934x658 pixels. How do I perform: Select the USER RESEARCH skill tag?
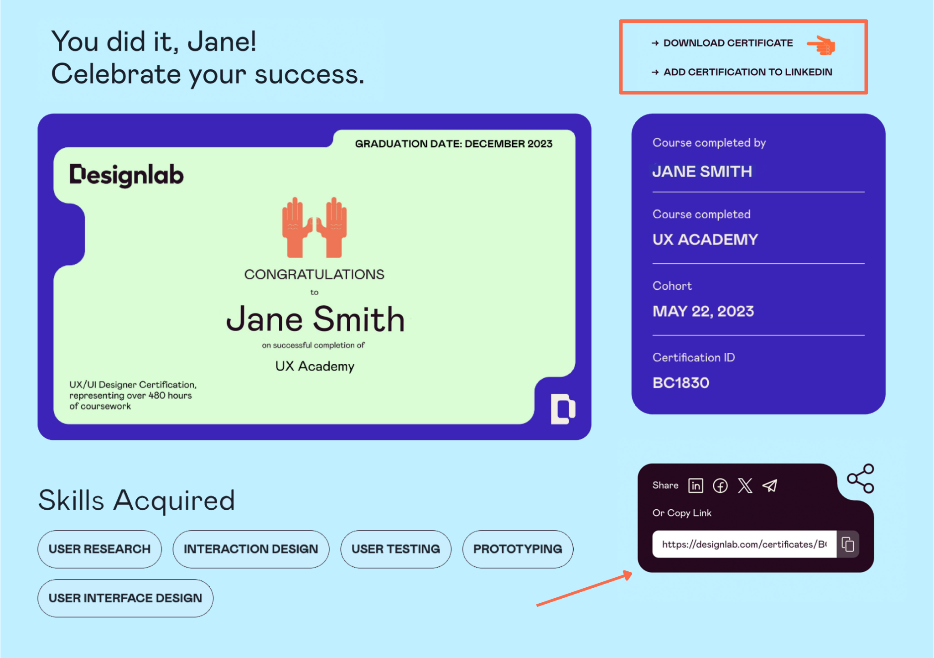(x=99, y=549)
